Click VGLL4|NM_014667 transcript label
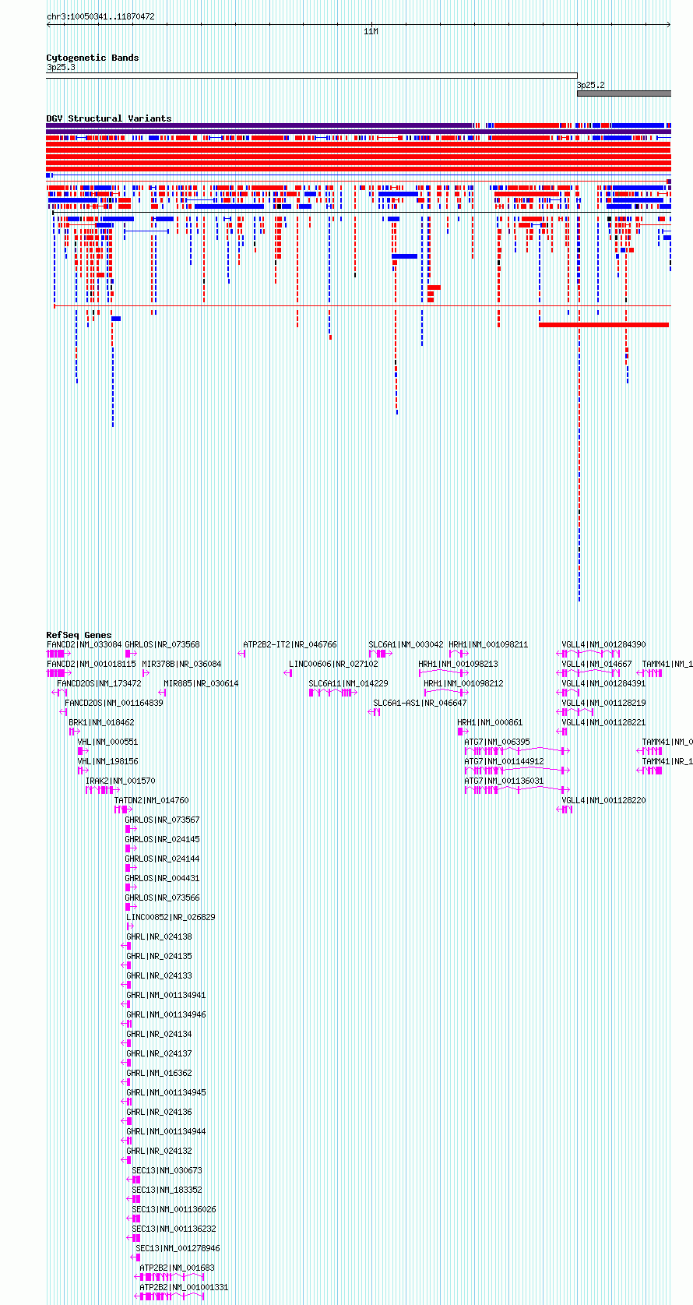 [x=597, y=664]
